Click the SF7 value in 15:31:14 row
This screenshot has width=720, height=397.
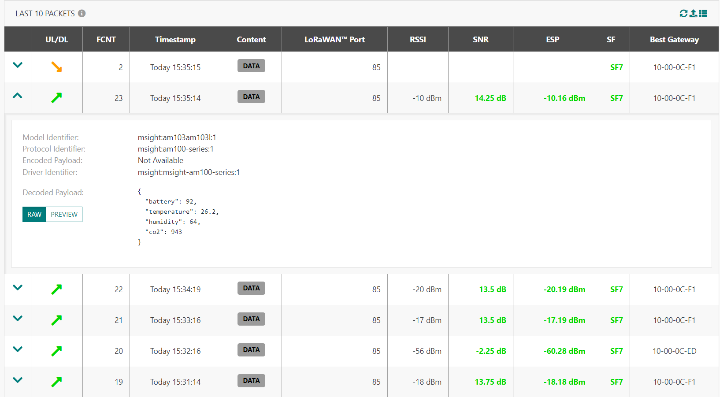(x=616, y=382)
